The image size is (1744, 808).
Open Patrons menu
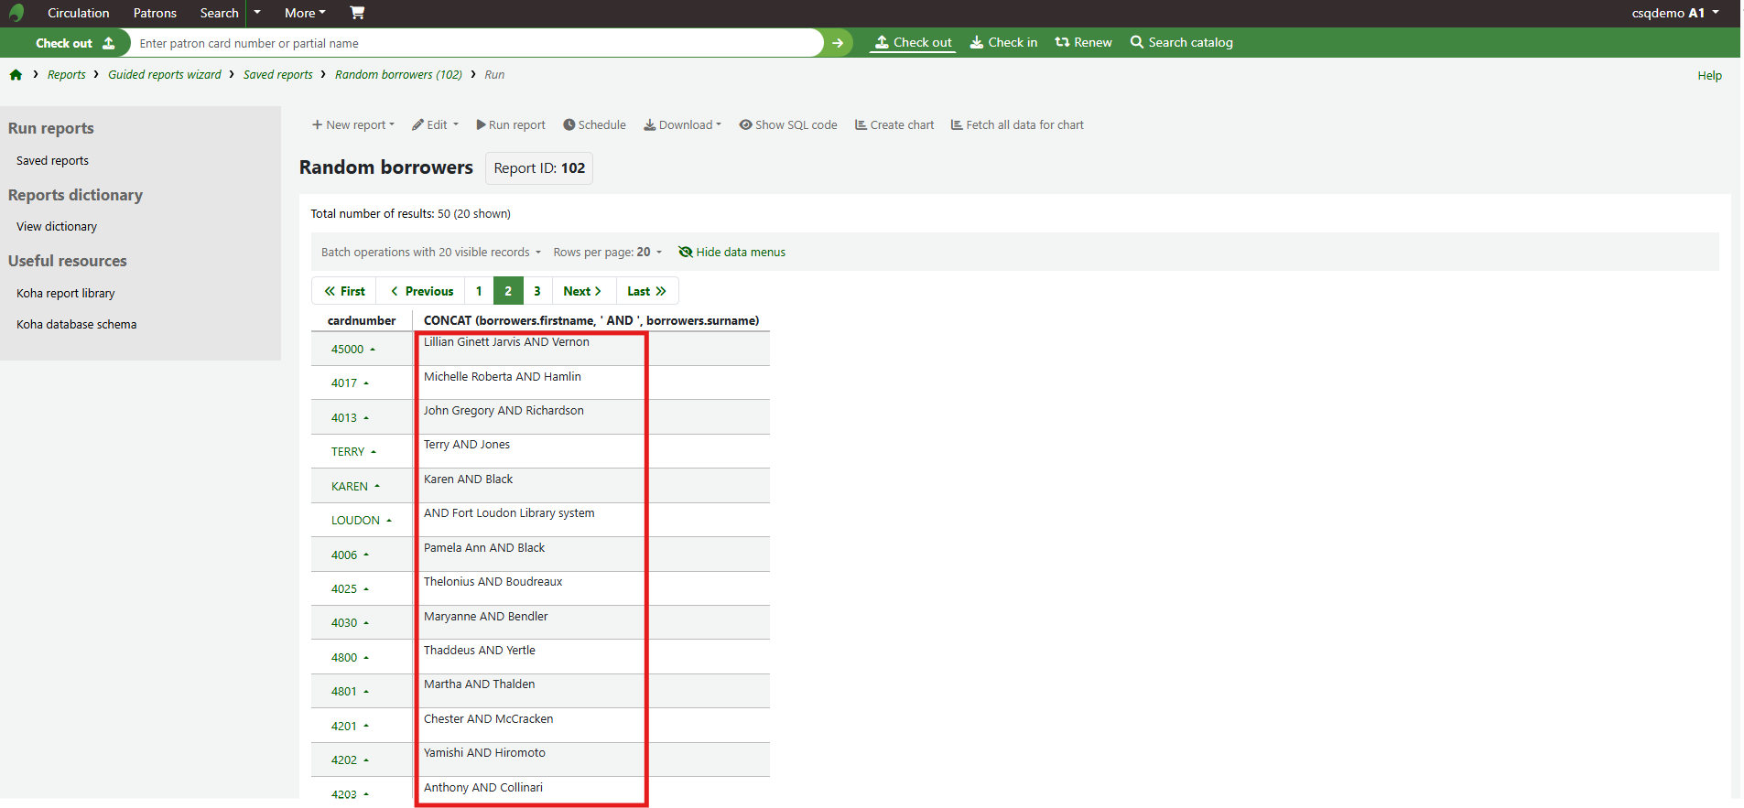tap(155, 13)
